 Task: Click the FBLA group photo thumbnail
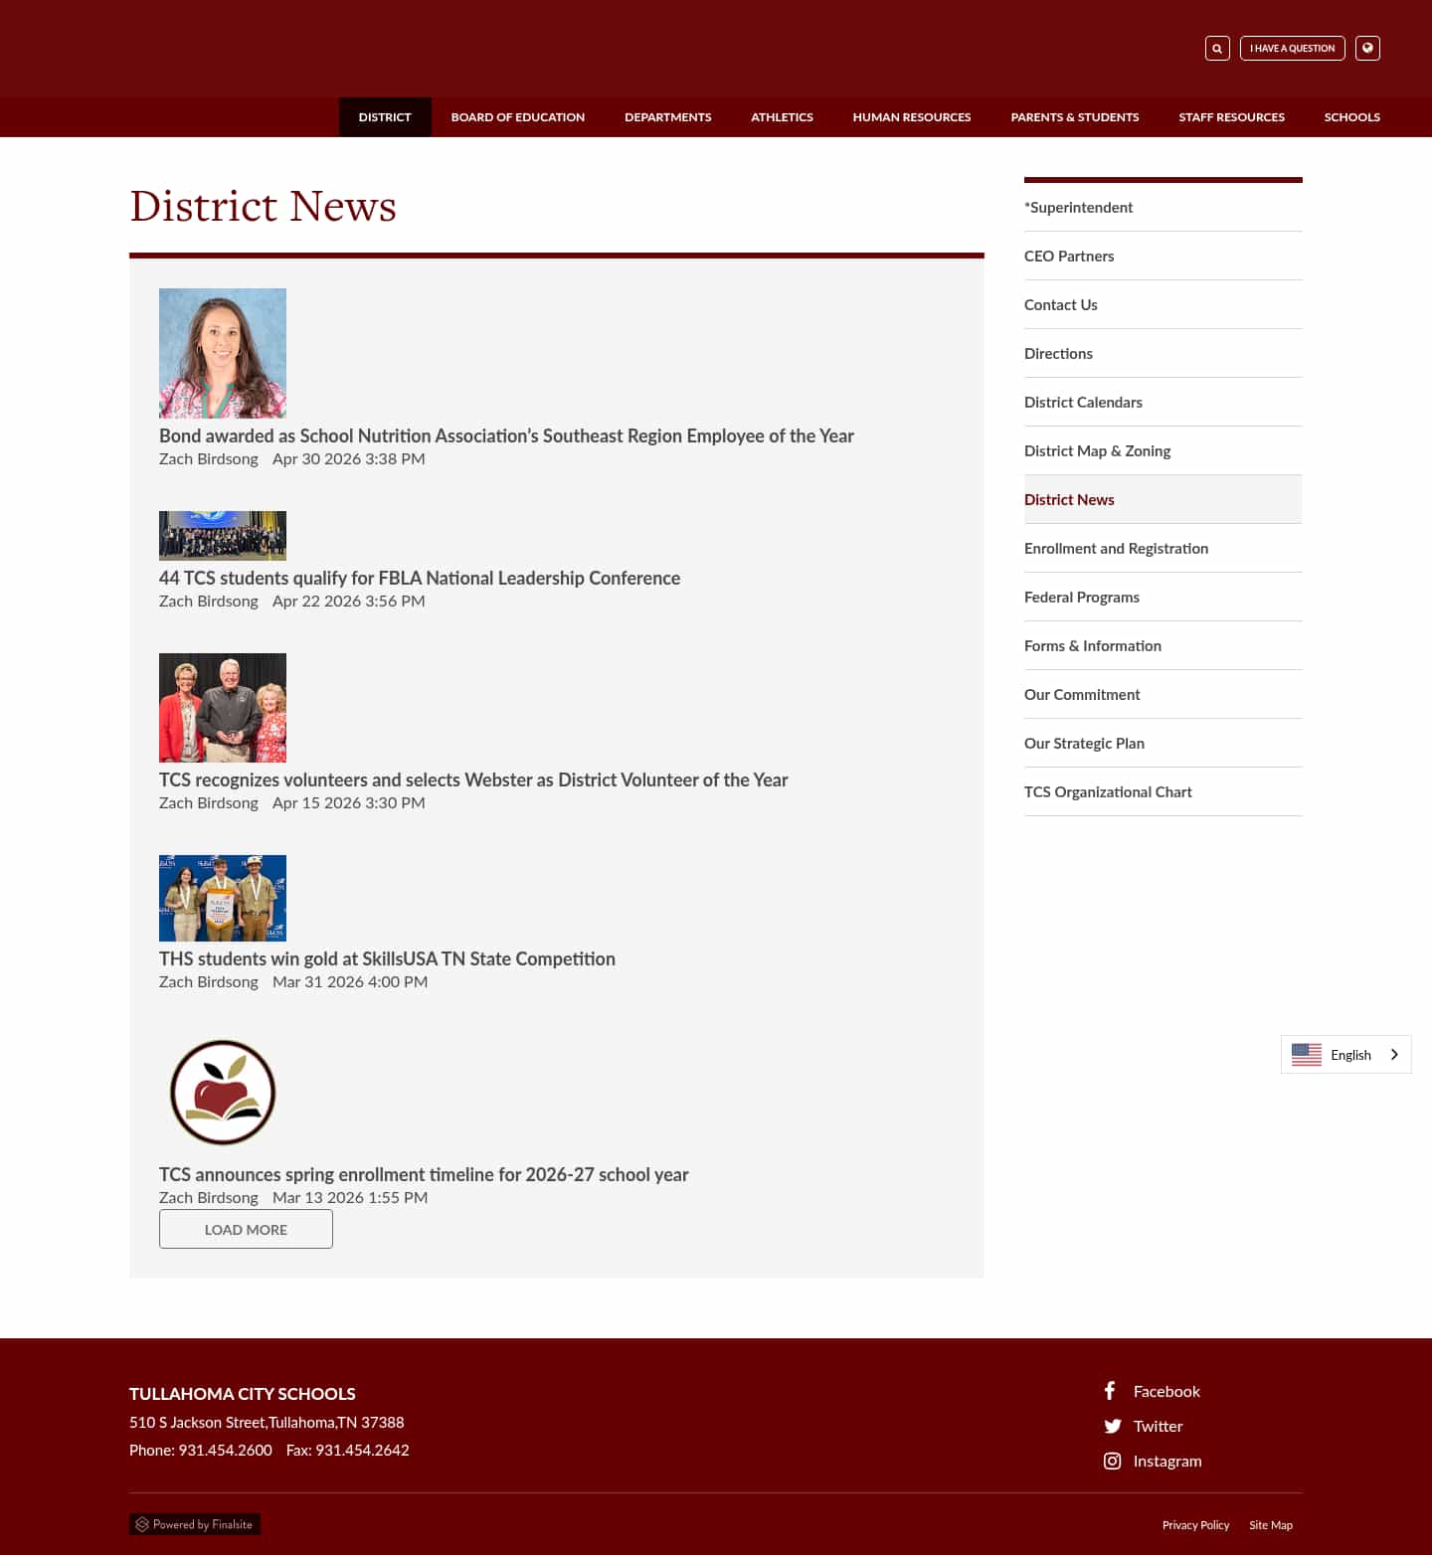223,536
